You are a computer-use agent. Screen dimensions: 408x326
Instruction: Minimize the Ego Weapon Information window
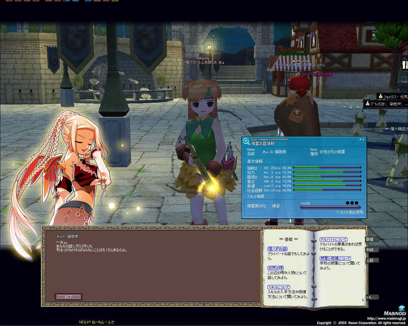pyautogui.click(x=360, y=139)
